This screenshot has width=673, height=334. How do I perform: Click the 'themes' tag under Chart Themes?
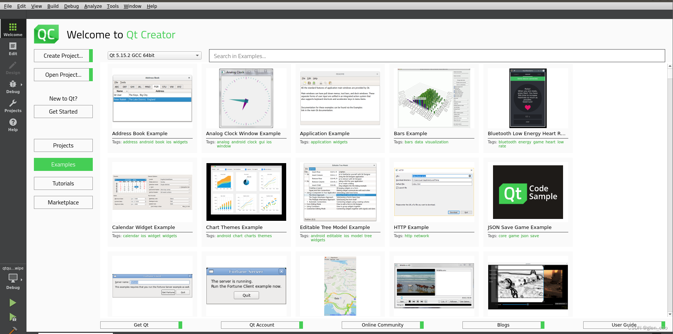[265, 236]
